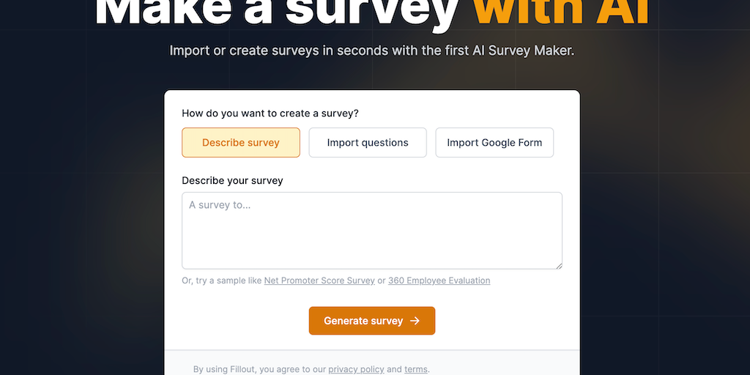Click the "Or, try a sample like" hint
Screen dimensions: 750x375
[x=222, y=281]
